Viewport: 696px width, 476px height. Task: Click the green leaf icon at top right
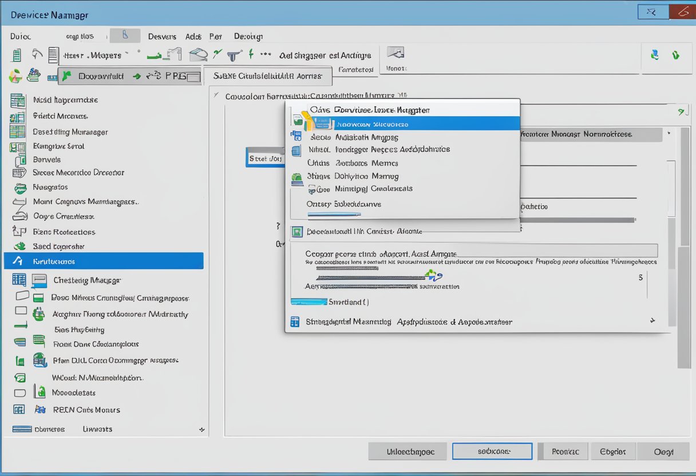tap(676, 55)
